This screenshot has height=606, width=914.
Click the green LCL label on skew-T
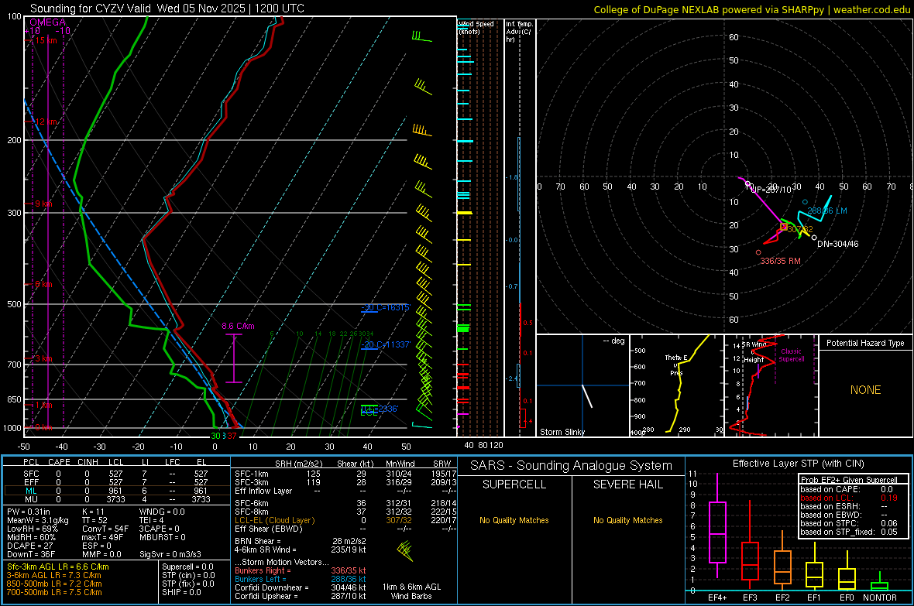click(x=369, y=412)
